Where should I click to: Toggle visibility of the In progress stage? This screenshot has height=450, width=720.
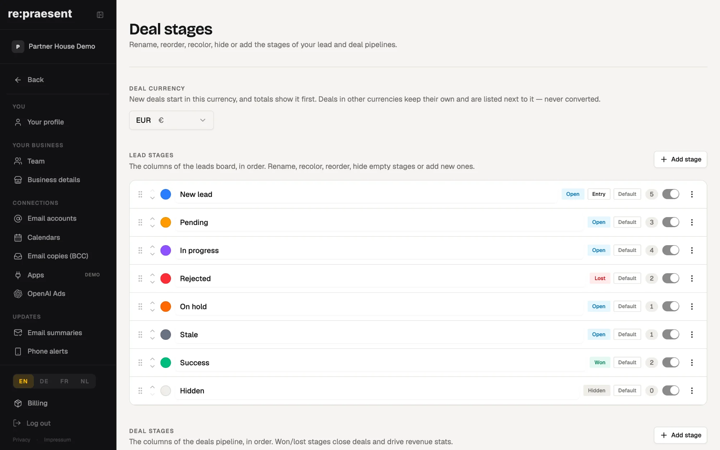(671, 251)
